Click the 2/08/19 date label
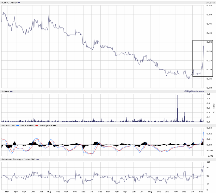216x193 pixels. [x=208, y=2]
